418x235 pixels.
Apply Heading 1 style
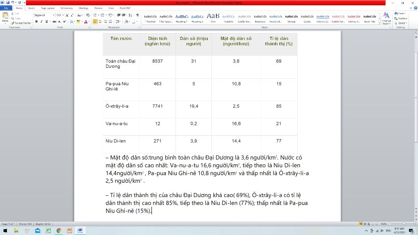(x=182, y=18)
